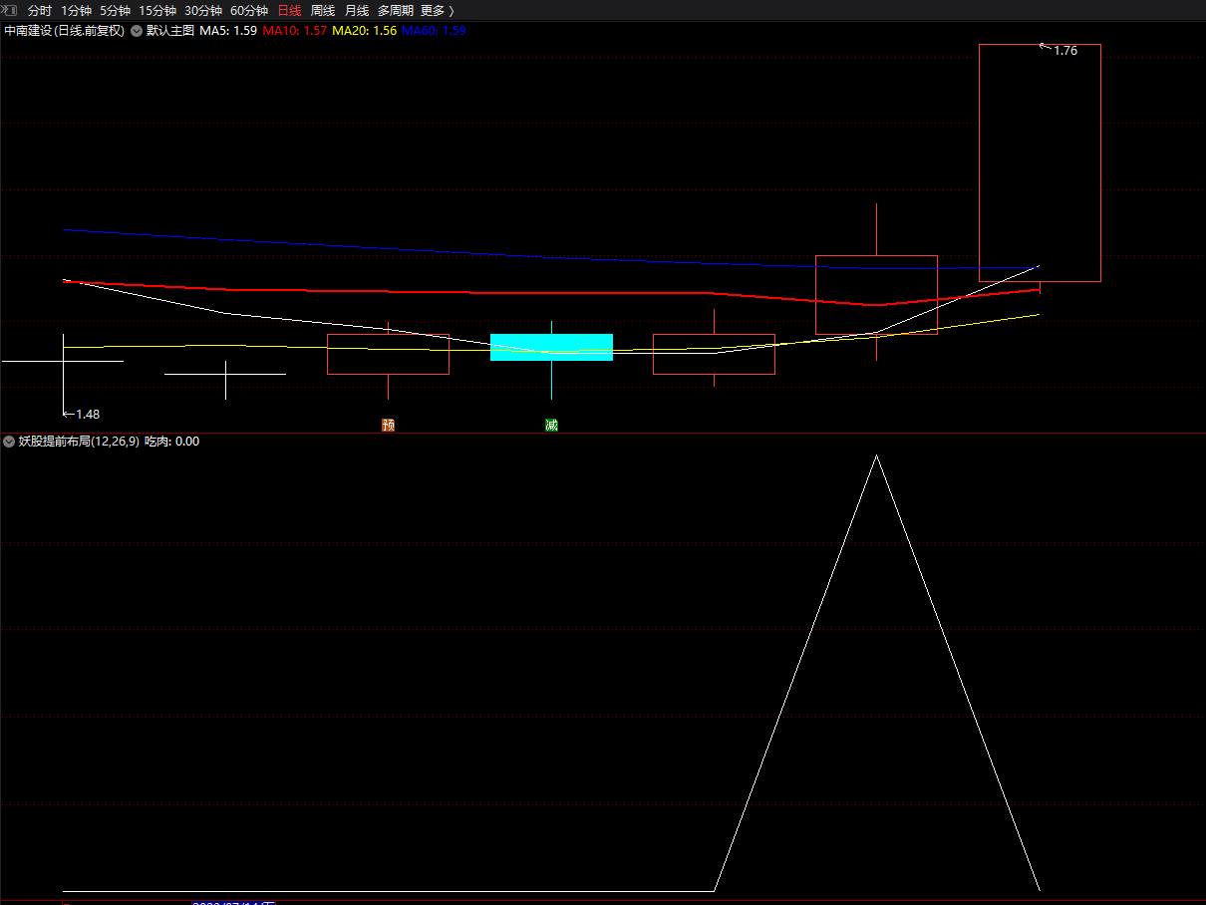Switch to 1分钟 period
1206x905 pixels.
point(77,10)
